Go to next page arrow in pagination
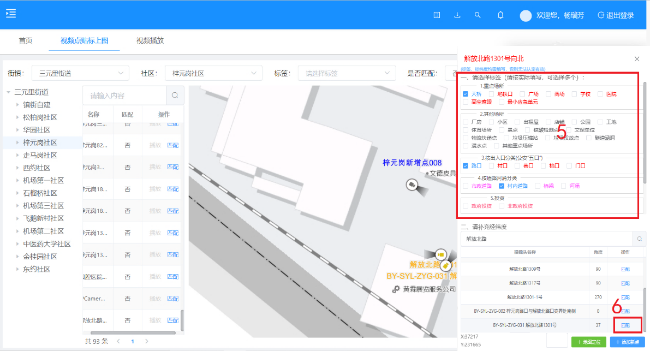The width and height of the screenshot is (650, 351). pyautogui.click(x=146, y=341)
